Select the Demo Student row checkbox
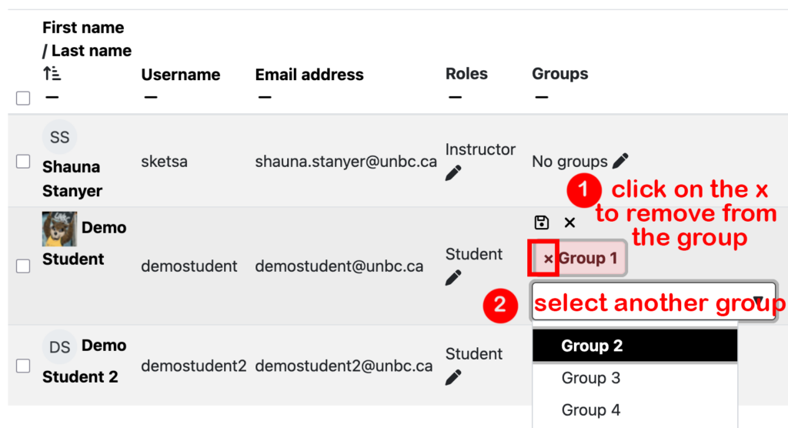 click(23, 266)
